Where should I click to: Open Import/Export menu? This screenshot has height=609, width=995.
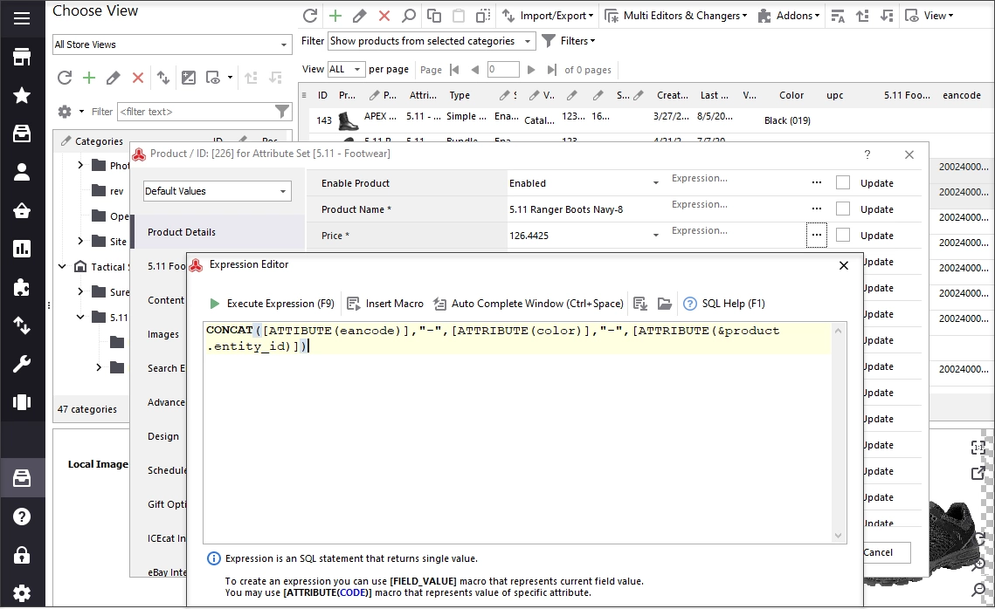[549, 16]
